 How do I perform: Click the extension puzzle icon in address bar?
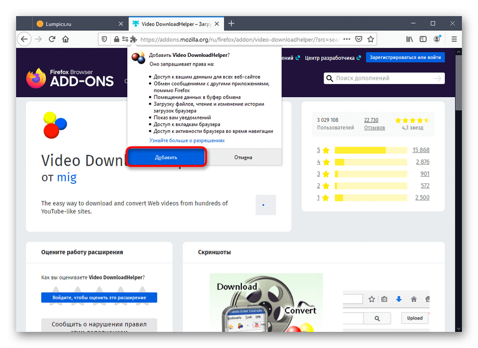[x=133, y=39]
